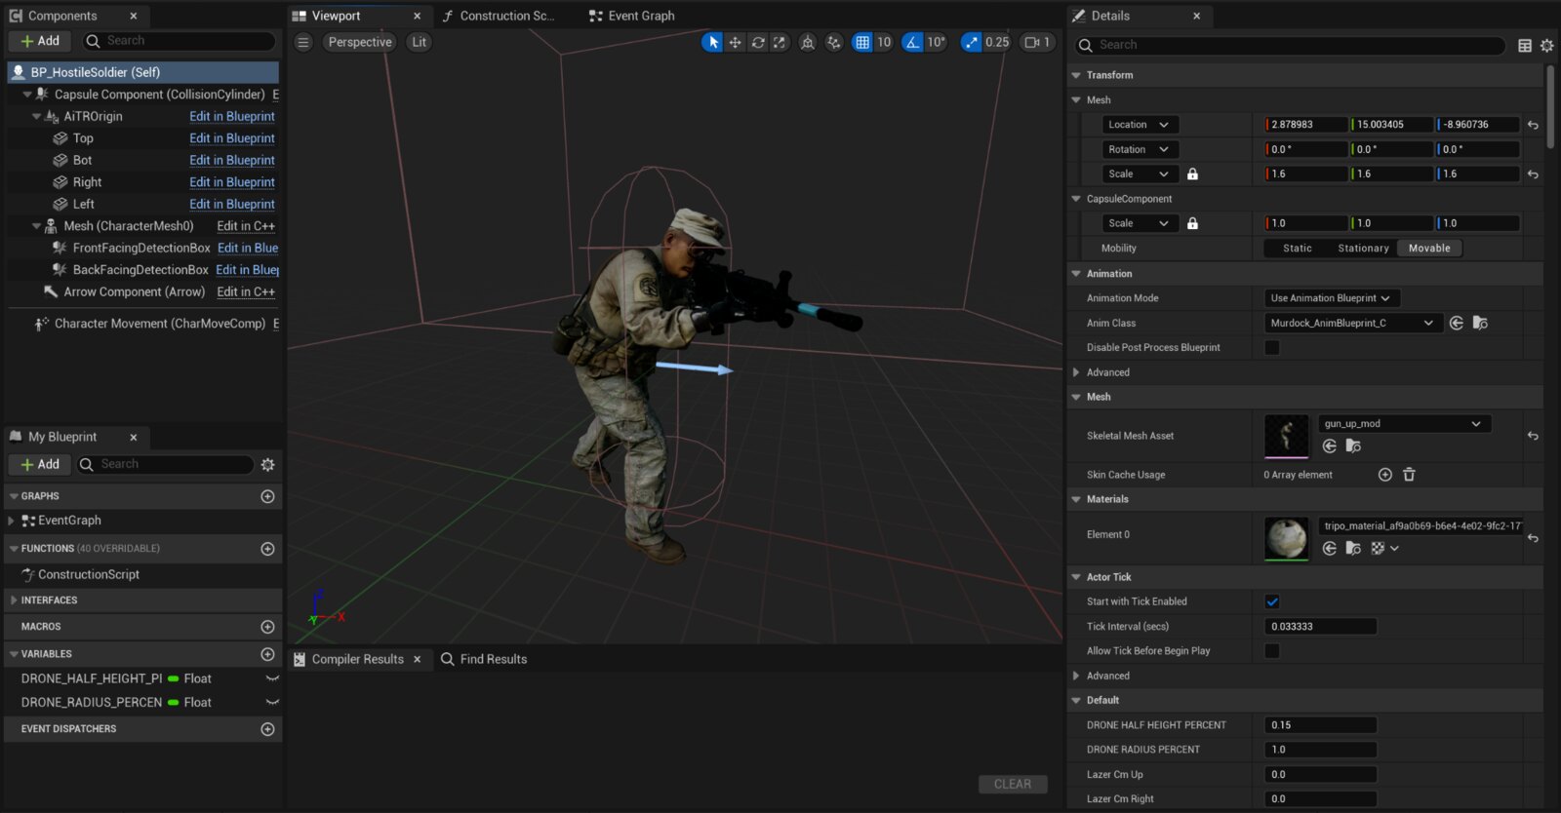The width and height of the screenshot is (1561, 813).
Task: Toggle the surface snapping icon in viewport toolbar
Action: pyautogui.click(x=834, y=42)
